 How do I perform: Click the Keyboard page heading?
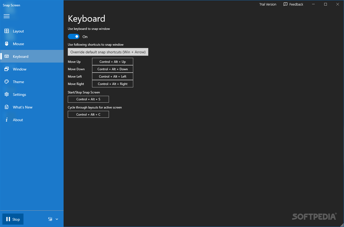pos(87,18)
